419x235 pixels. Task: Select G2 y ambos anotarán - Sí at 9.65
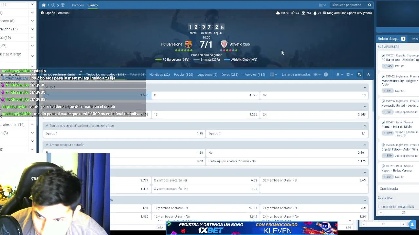[x=314, y=180]
